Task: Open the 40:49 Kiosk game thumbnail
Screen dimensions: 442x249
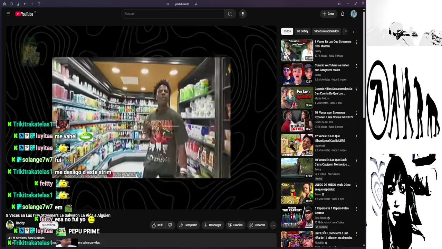Action: tap(297, 193)
